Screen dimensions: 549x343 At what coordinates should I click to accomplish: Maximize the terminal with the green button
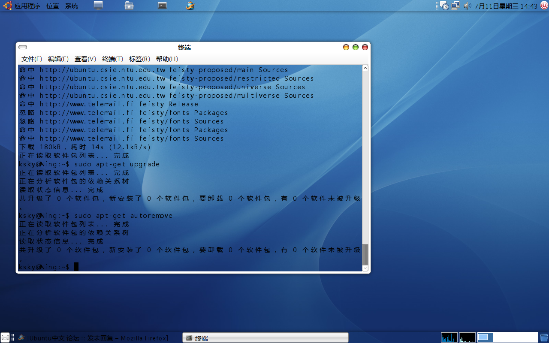[356, 47]
